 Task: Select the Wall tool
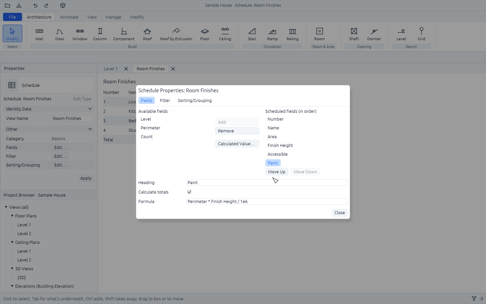pyautogui.click(x=39, y=34)
